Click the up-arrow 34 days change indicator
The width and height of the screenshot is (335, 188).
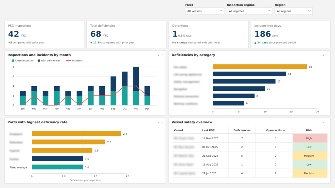[x=261, y=43]
